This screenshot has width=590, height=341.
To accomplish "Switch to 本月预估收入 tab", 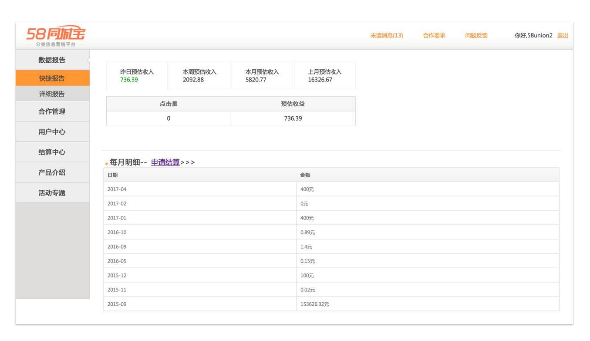I will click(x=262, y=76).
